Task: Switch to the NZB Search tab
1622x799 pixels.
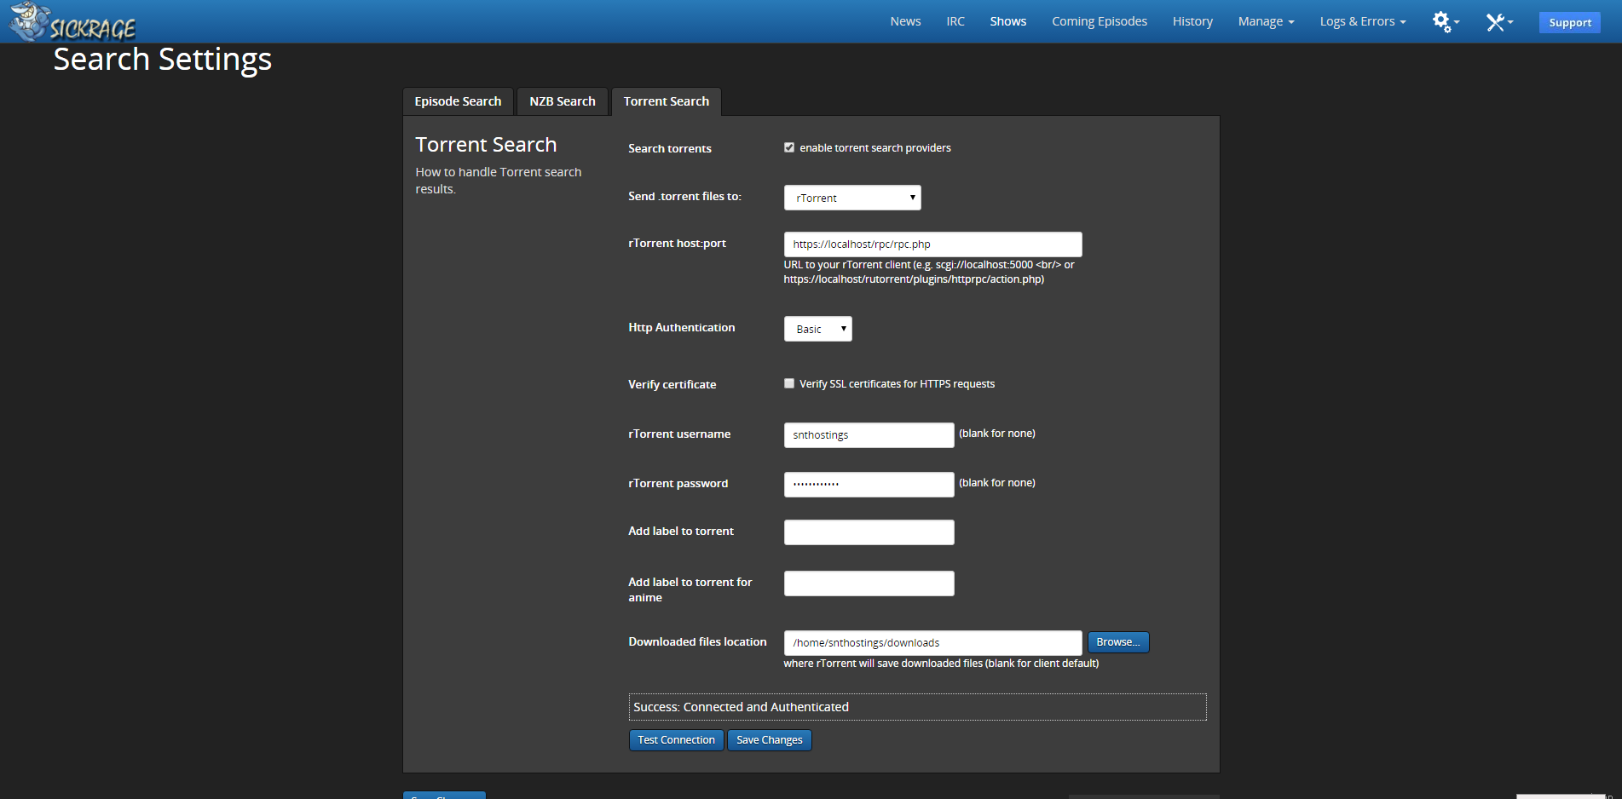Action: [x=563, y=101]
